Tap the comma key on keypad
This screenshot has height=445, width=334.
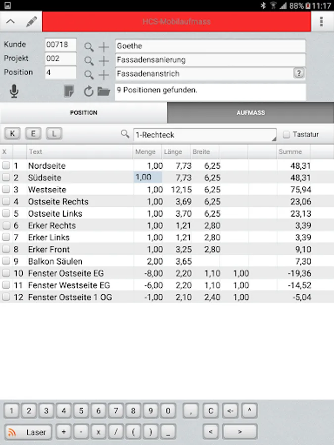tap(191, 410)
